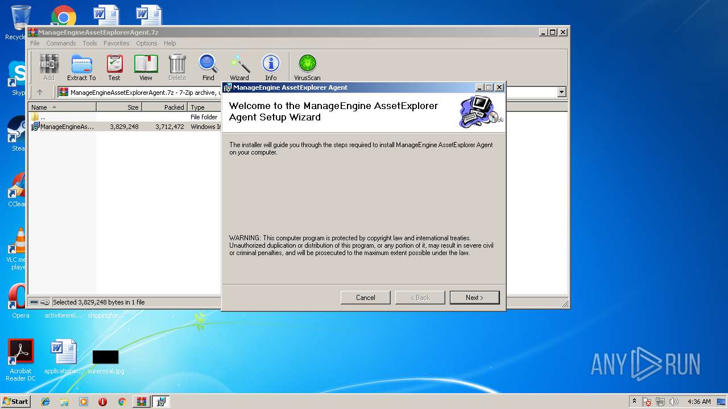This screenshot has width=728, height=409.
Task: Select the applications Word document desktop icon
Action: [x=63, y=357]
